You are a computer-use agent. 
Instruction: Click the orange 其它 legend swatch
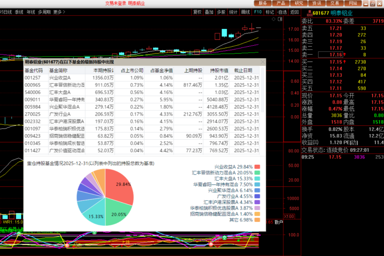click(257, 220)
